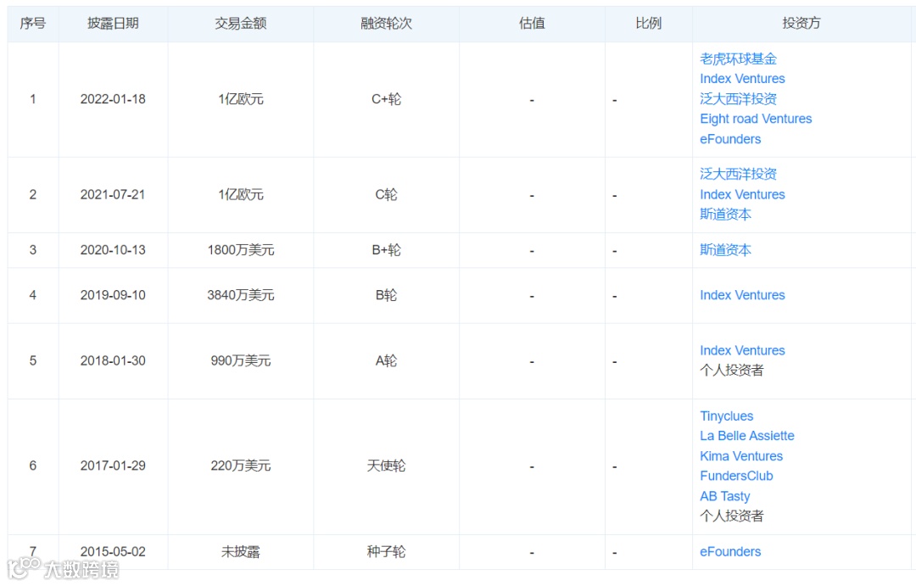Select date cell 2021-07-21

(x=113, y=195)
